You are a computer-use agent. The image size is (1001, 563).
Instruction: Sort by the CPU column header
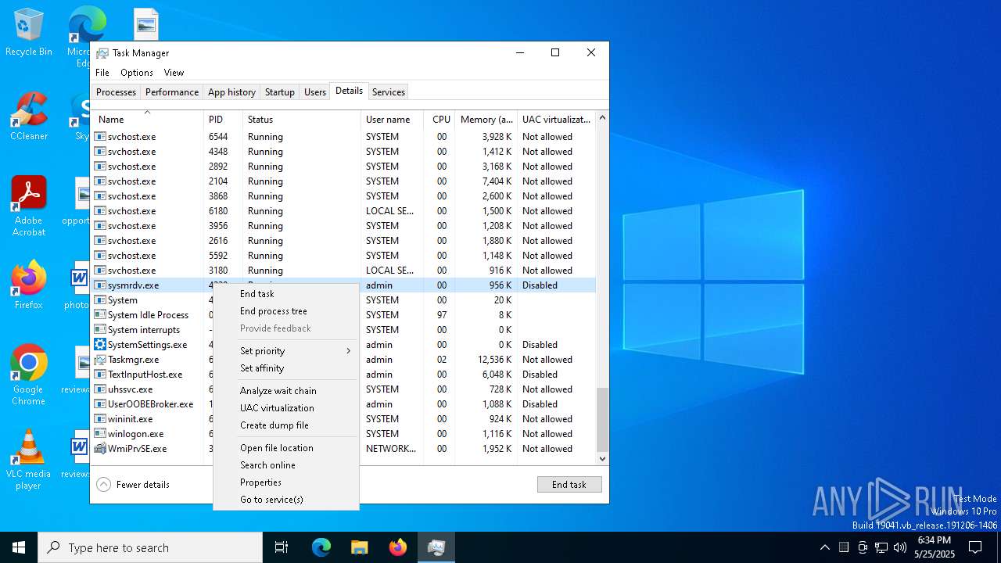pos(440,120)
